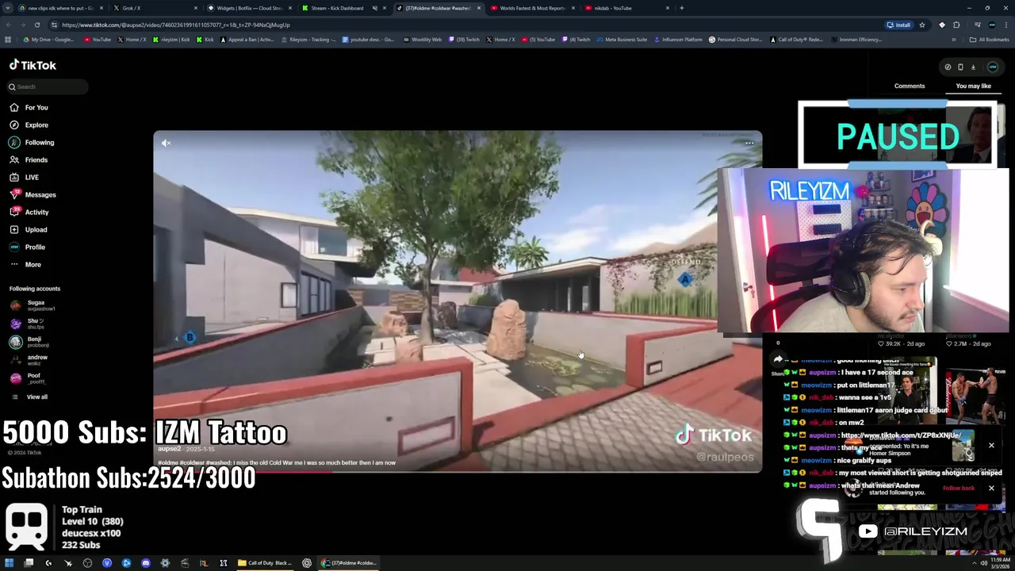Click the video progress bar
Viewport: 1015px width, 571px height.
click(458, 471)
